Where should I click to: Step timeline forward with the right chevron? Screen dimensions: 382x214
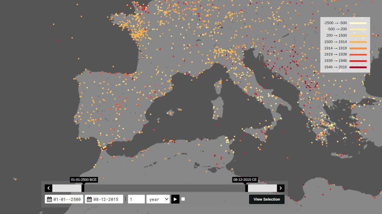[280, 188]
